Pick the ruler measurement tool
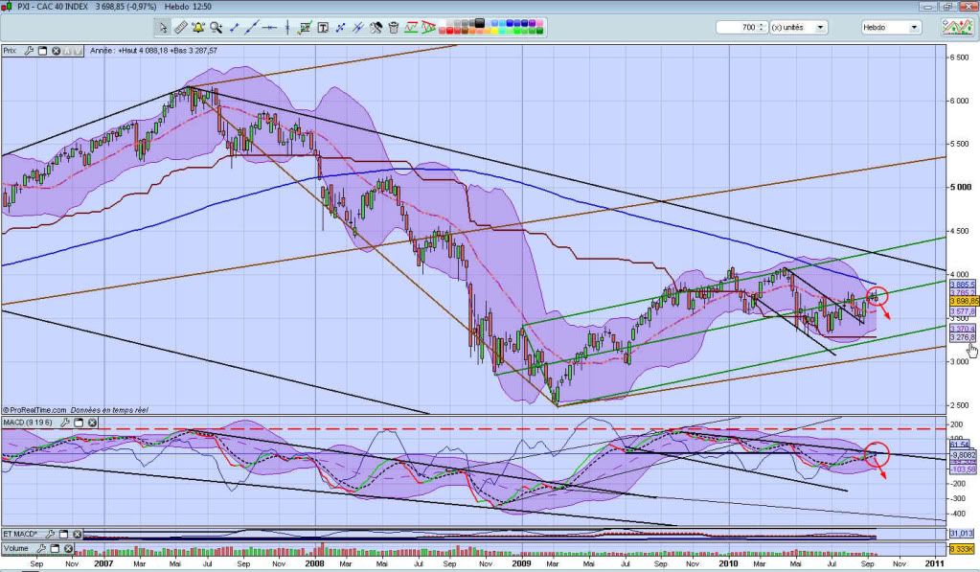980x572 pixels. (x=181, y=28)
